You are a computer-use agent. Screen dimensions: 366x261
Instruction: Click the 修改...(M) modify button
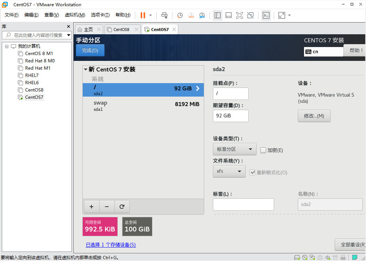(314, 116)
